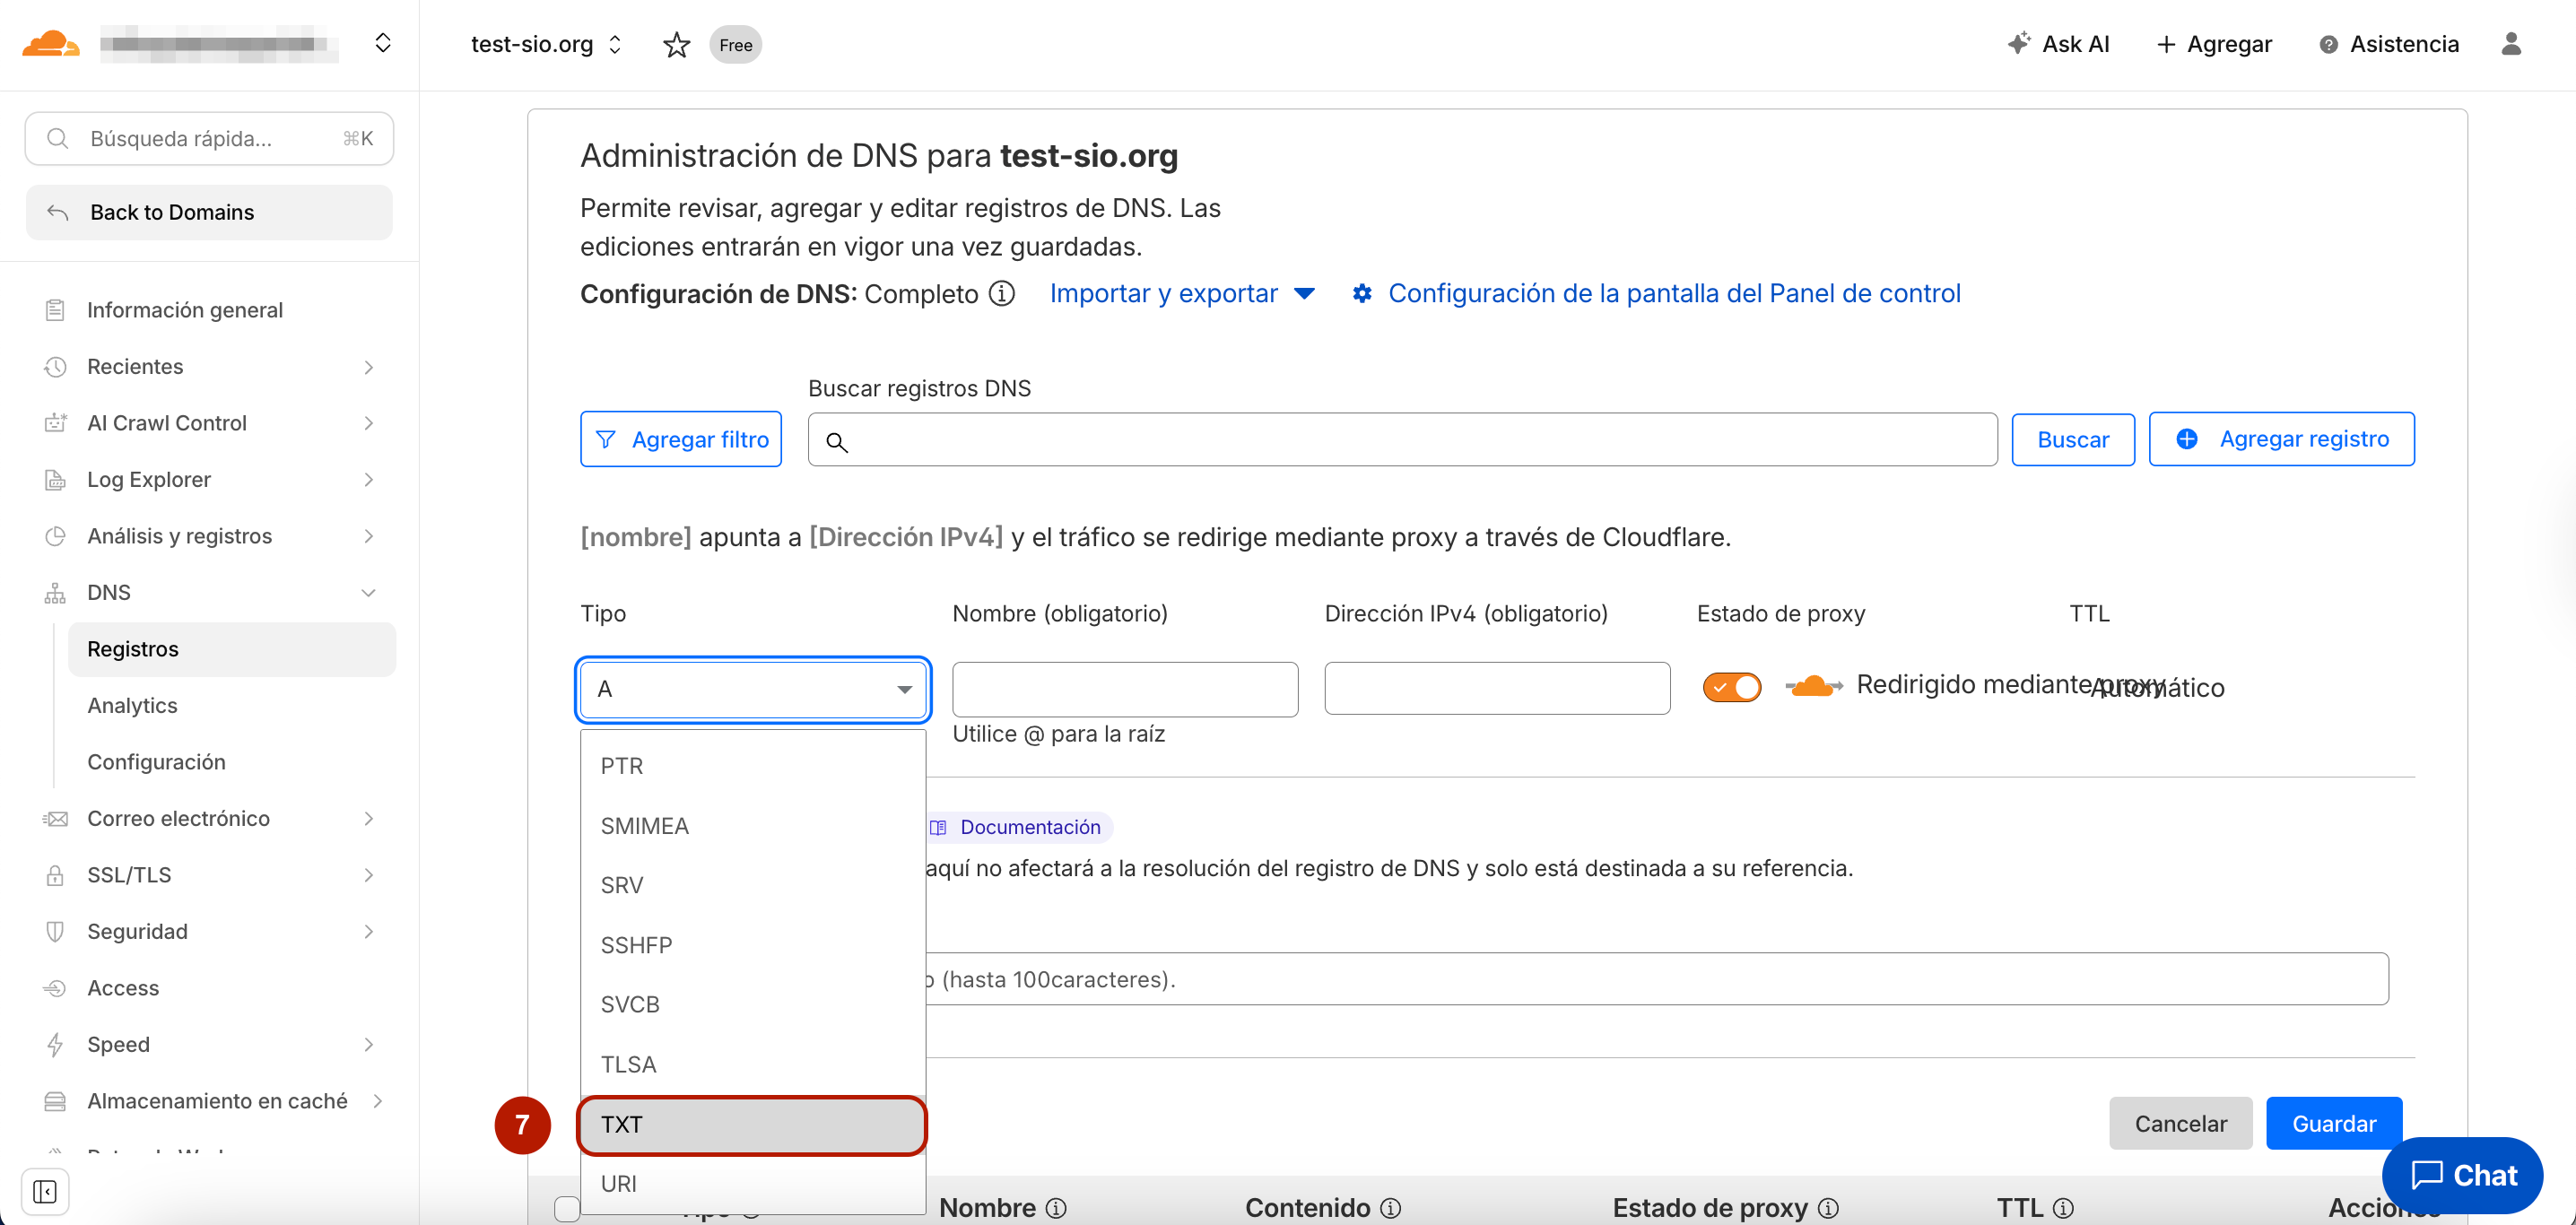This screenshot has width=2576, height=1225.
Task: Check the select-all records checkbox
Action: (x=567, y=1208)
